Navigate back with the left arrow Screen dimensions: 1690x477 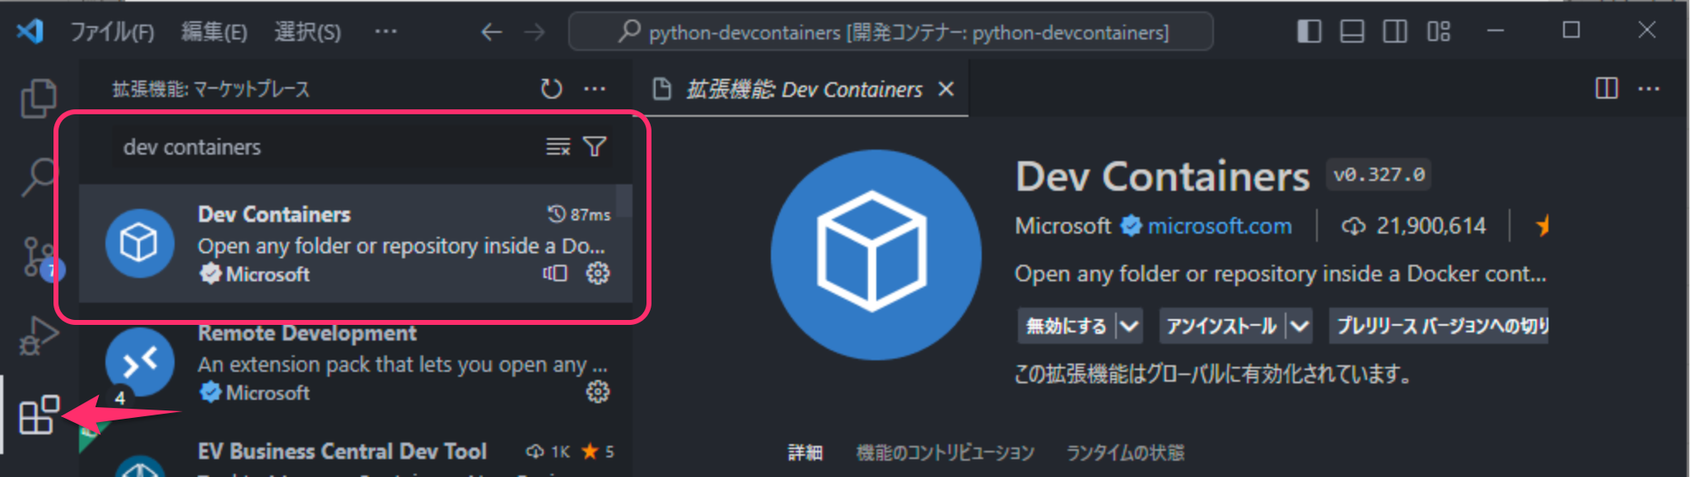[492, 32]
